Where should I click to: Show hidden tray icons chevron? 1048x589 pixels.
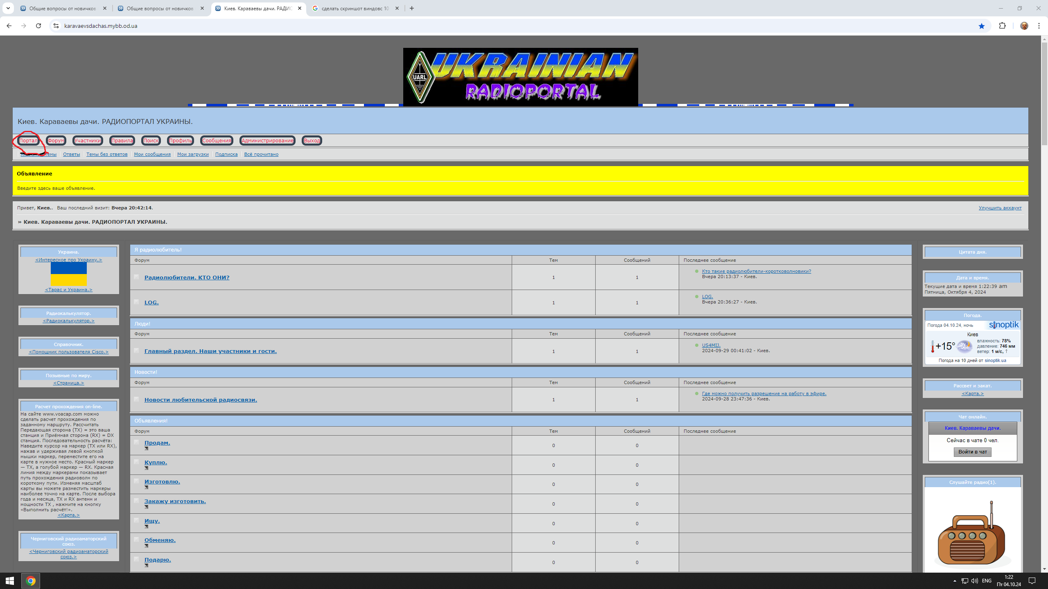pyautogui.click(x=955, y=581)
